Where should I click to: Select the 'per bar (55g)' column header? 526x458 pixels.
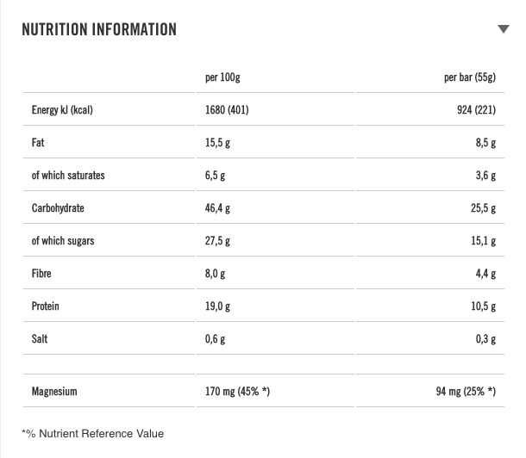[x=470, y=77]
